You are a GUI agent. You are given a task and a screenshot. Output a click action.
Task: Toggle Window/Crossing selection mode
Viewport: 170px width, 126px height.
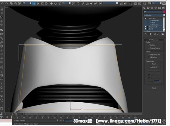click(46, 4)
